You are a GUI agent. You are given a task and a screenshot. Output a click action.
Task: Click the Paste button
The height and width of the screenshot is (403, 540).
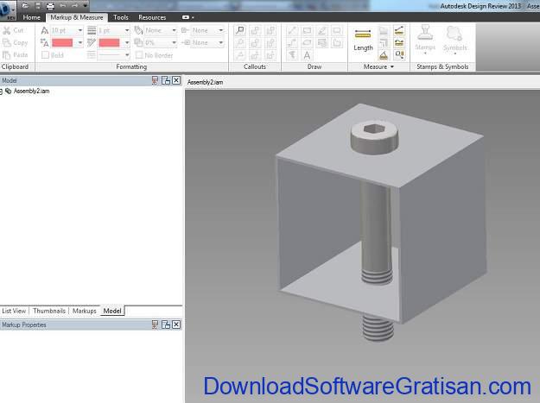(16, 54)
